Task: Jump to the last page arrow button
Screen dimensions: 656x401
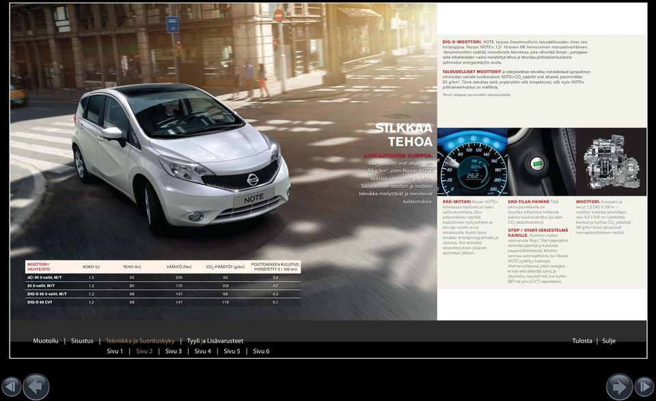Action: [x=644, y=387]
